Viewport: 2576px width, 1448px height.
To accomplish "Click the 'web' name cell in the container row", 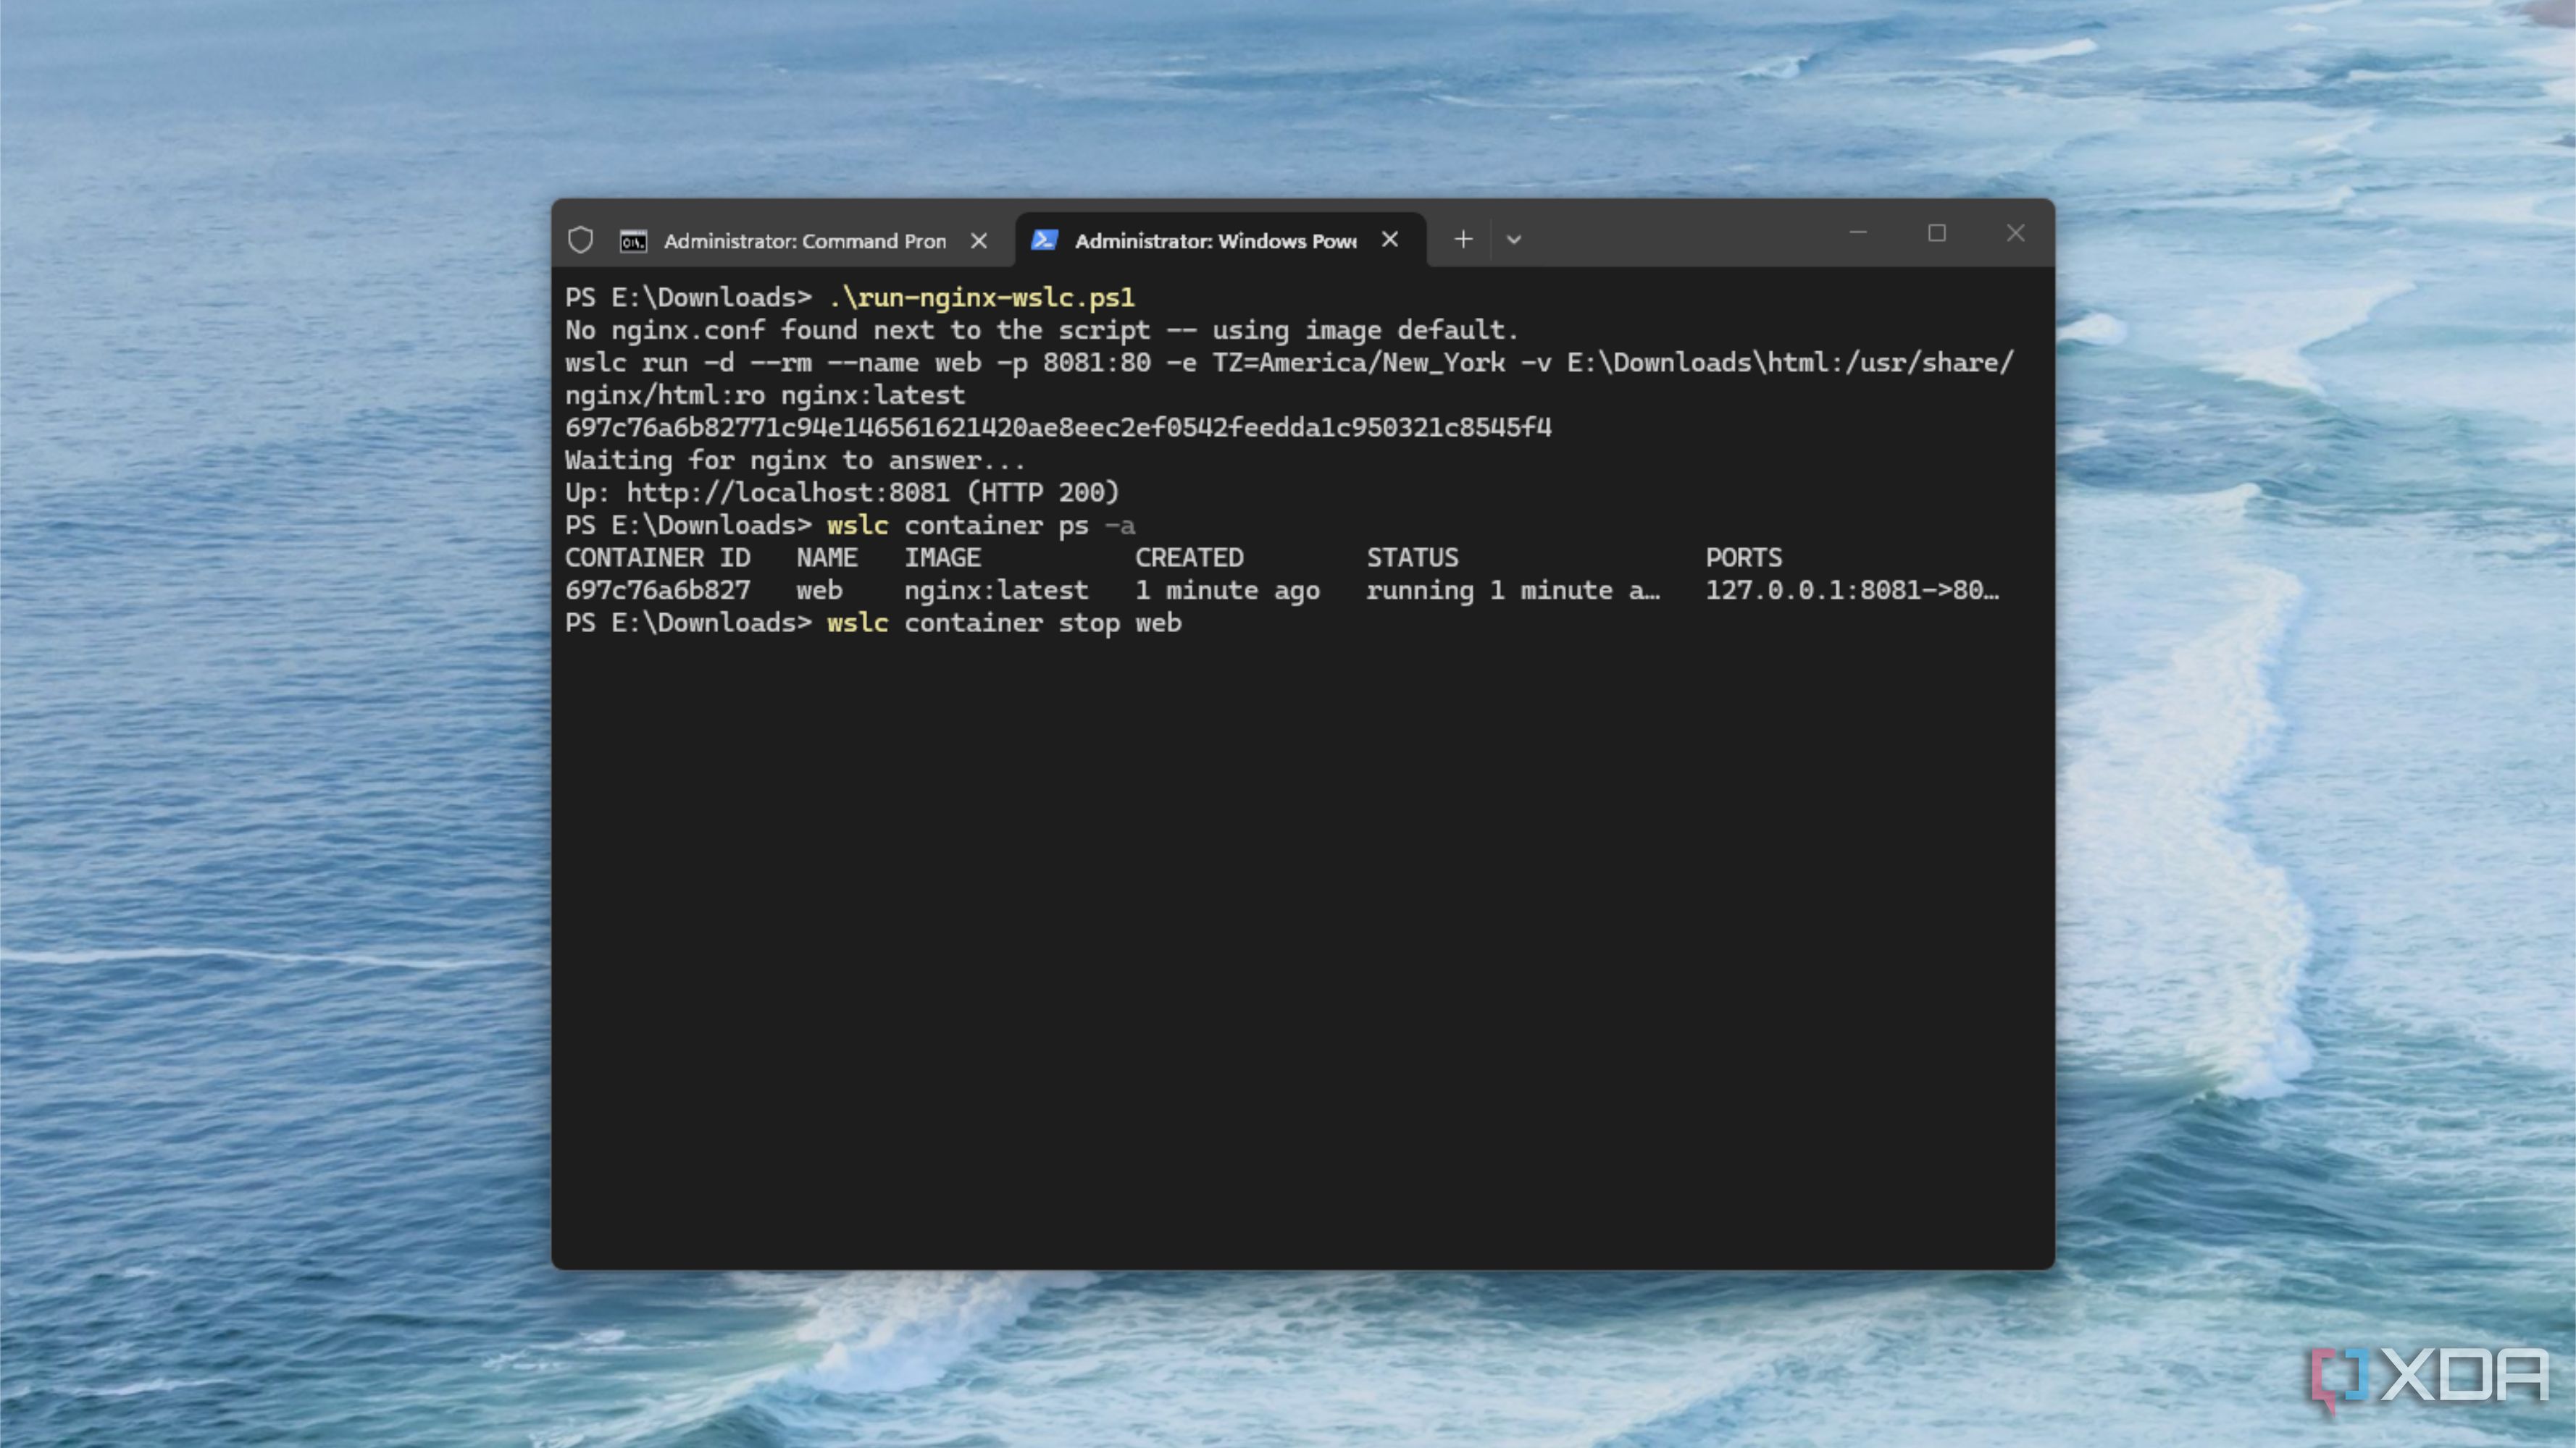I will (x=819, y=591).
